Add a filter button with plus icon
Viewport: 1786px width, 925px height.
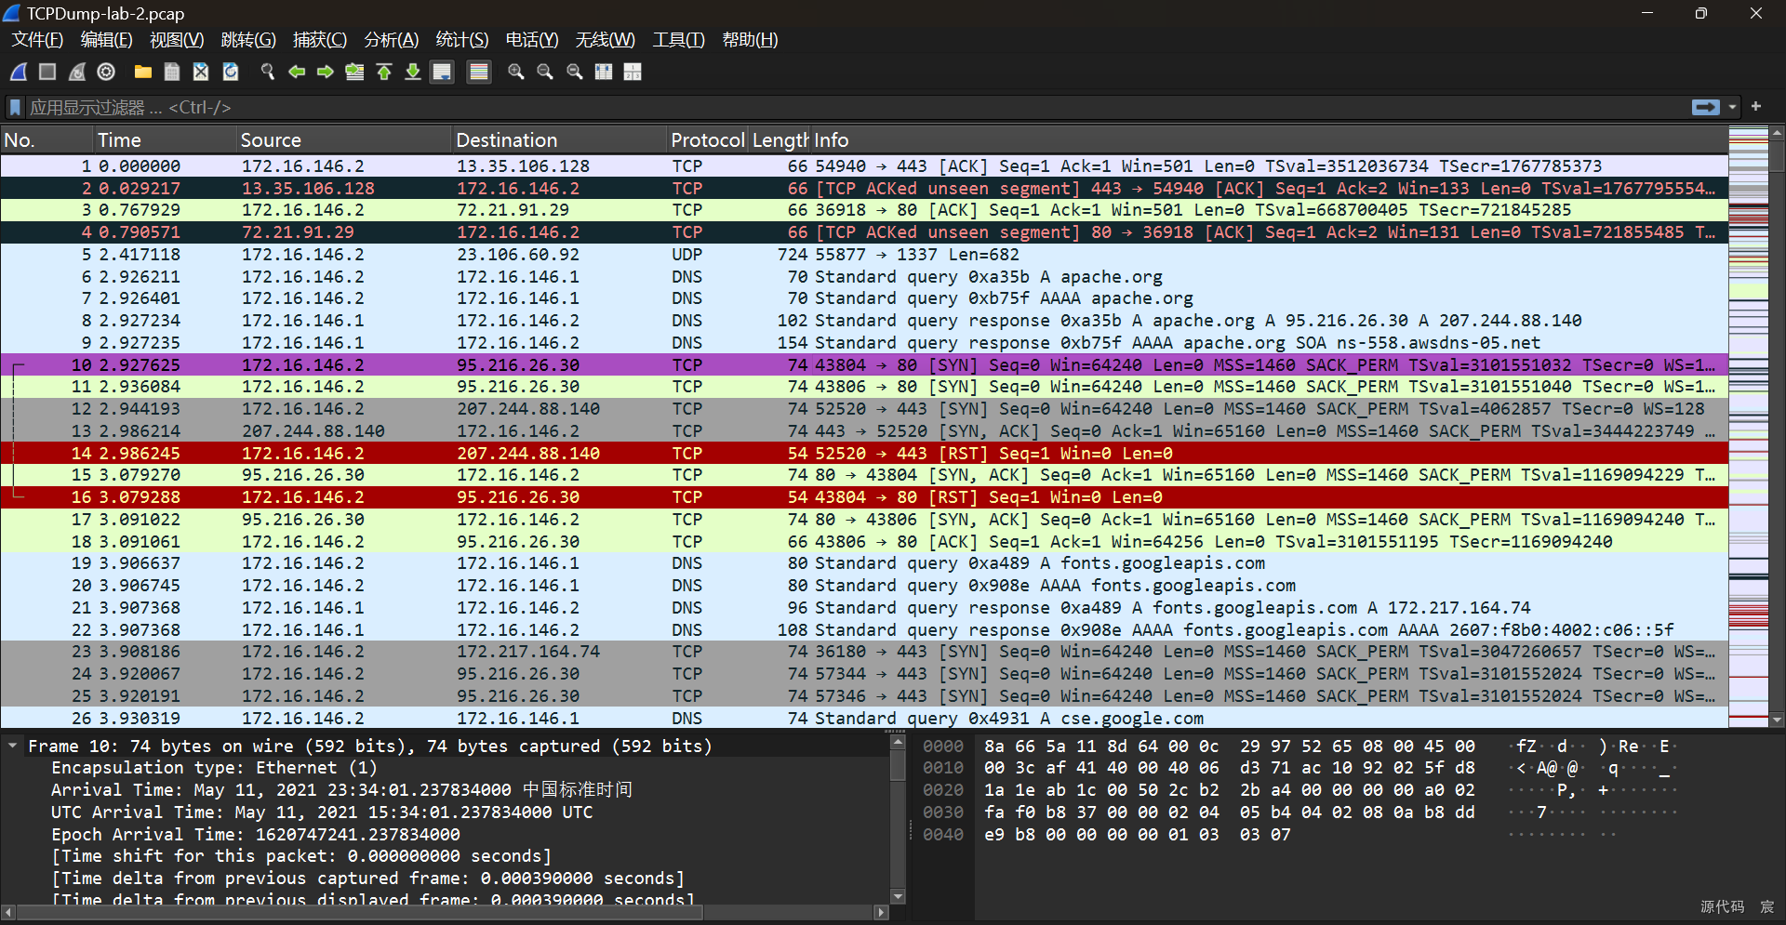coord(1756,107)
